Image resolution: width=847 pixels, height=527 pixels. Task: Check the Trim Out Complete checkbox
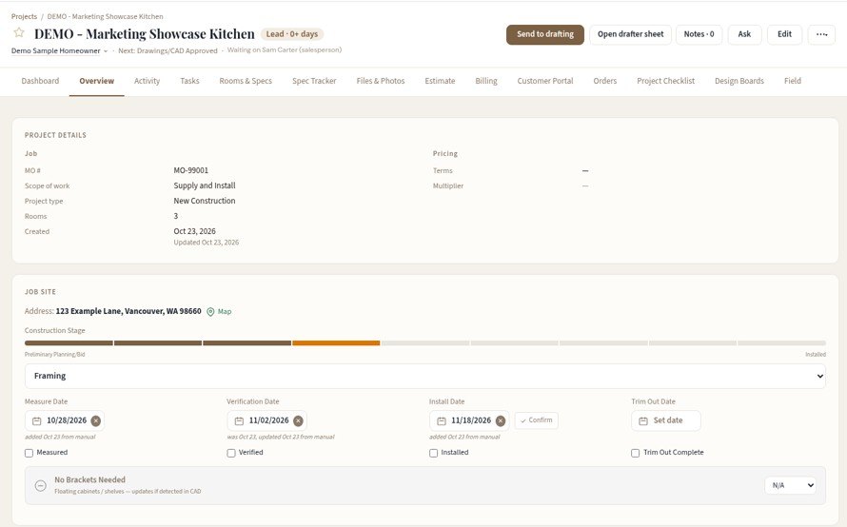636,453
